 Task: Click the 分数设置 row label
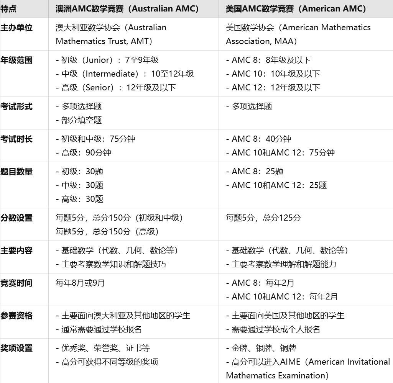tap(16, 218)
